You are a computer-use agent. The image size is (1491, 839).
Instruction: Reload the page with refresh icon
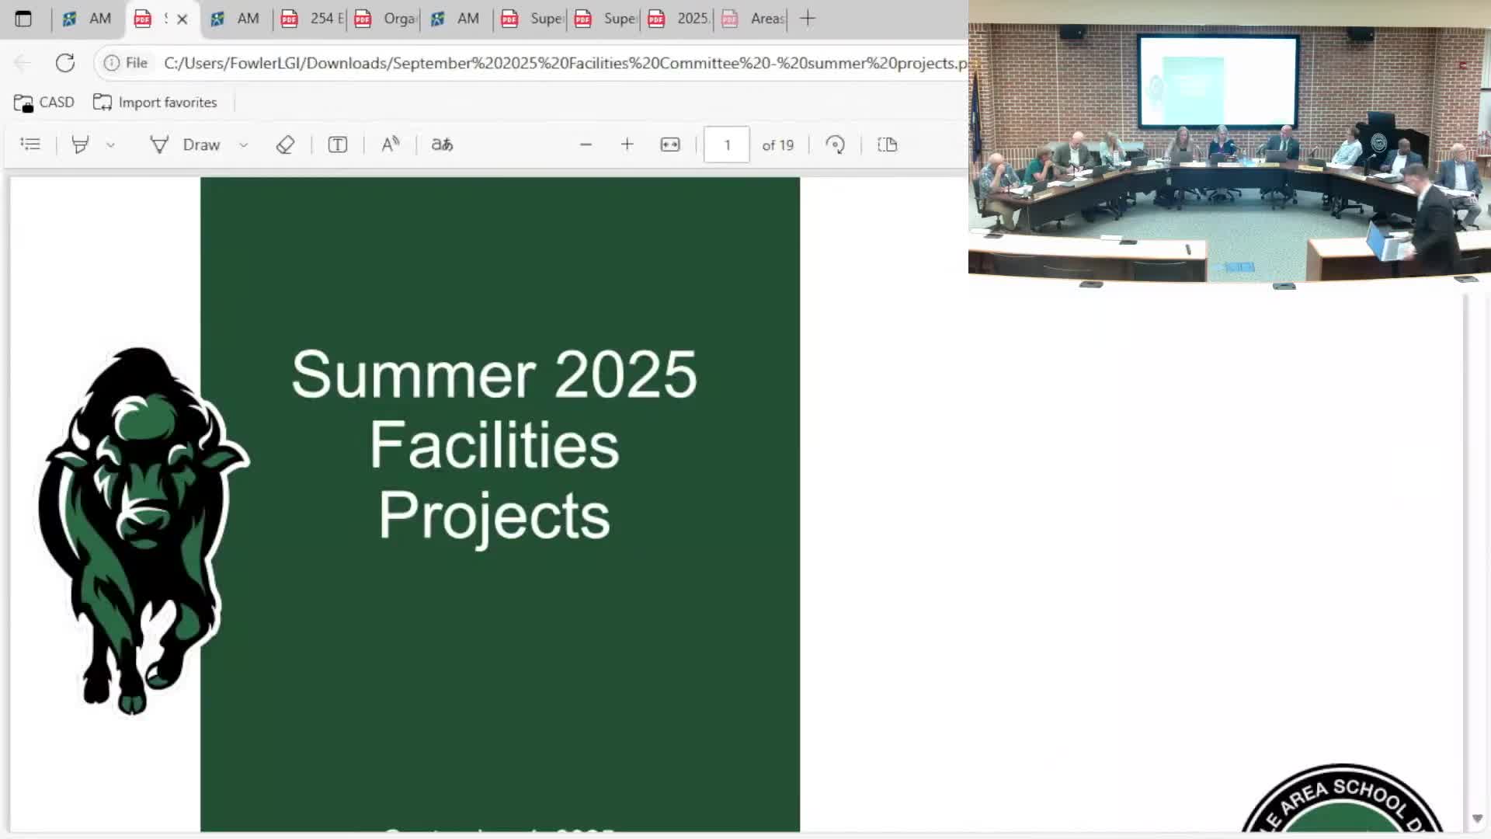[65, 63]
